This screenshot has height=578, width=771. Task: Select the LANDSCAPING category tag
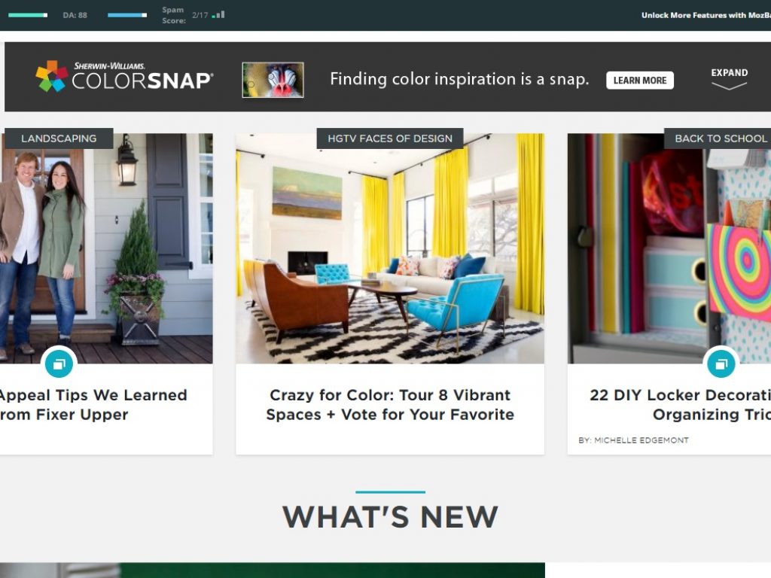(59, 138)
